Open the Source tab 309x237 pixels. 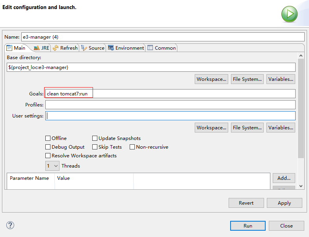[x=93, y=48]
